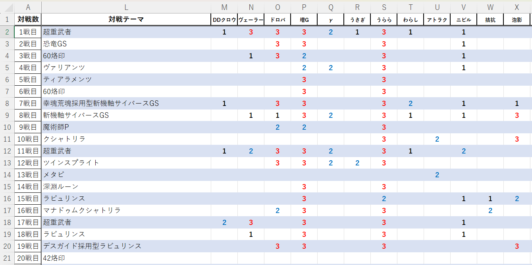Select the メタビ theme cell
Image resolution: width=532 pixels, height=265 pixels.
point(126,175)
